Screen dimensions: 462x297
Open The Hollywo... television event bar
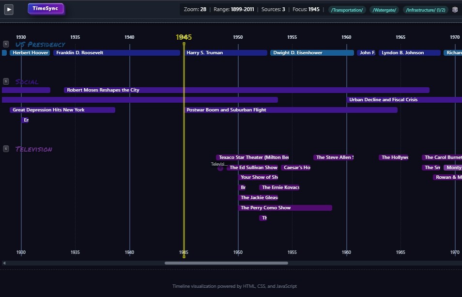(x=393, y=157)
